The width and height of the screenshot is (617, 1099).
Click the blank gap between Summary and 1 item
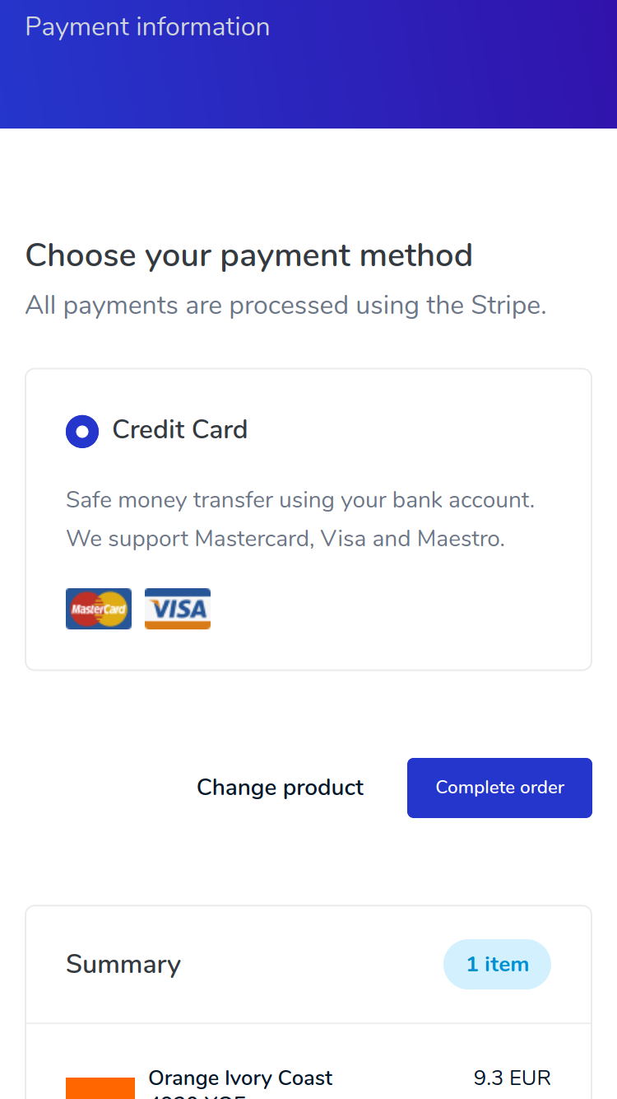tap(312, 964)
